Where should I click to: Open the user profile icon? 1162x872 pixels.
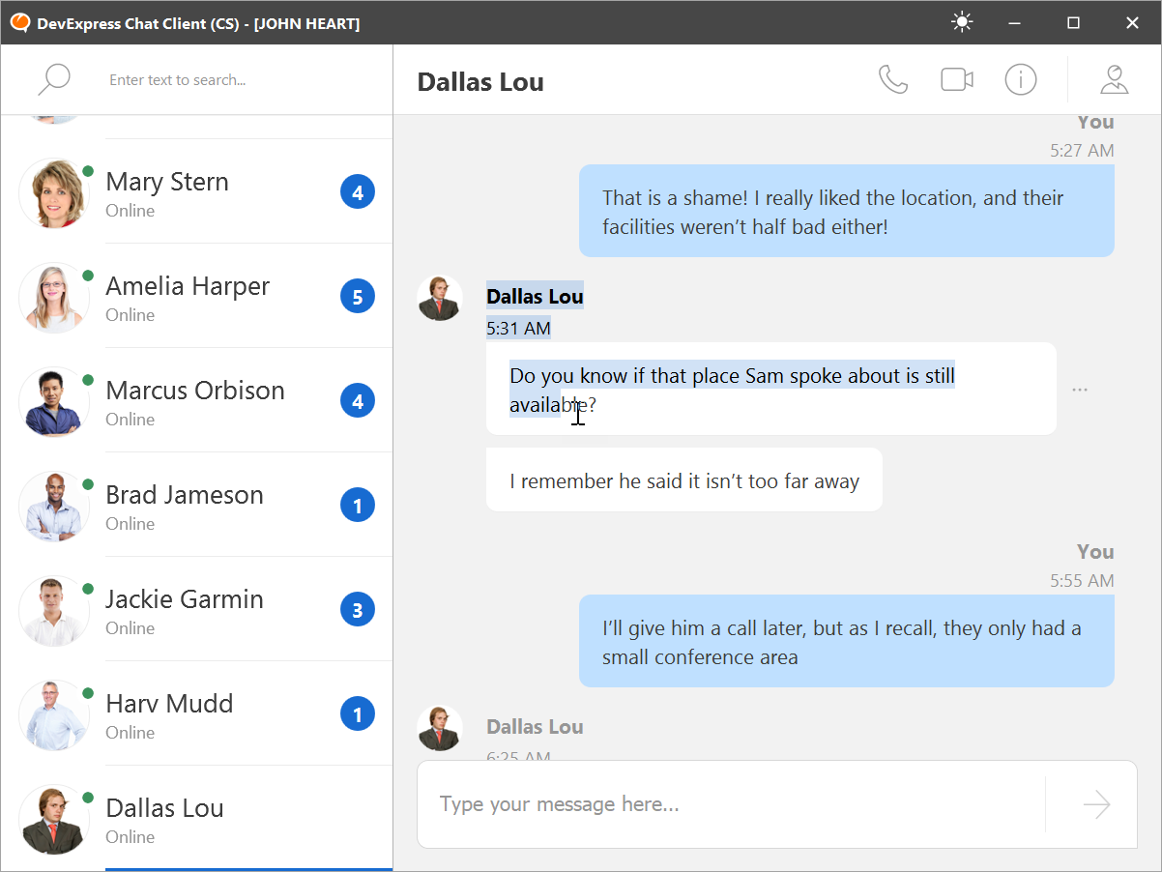(x=1114, y=79)
